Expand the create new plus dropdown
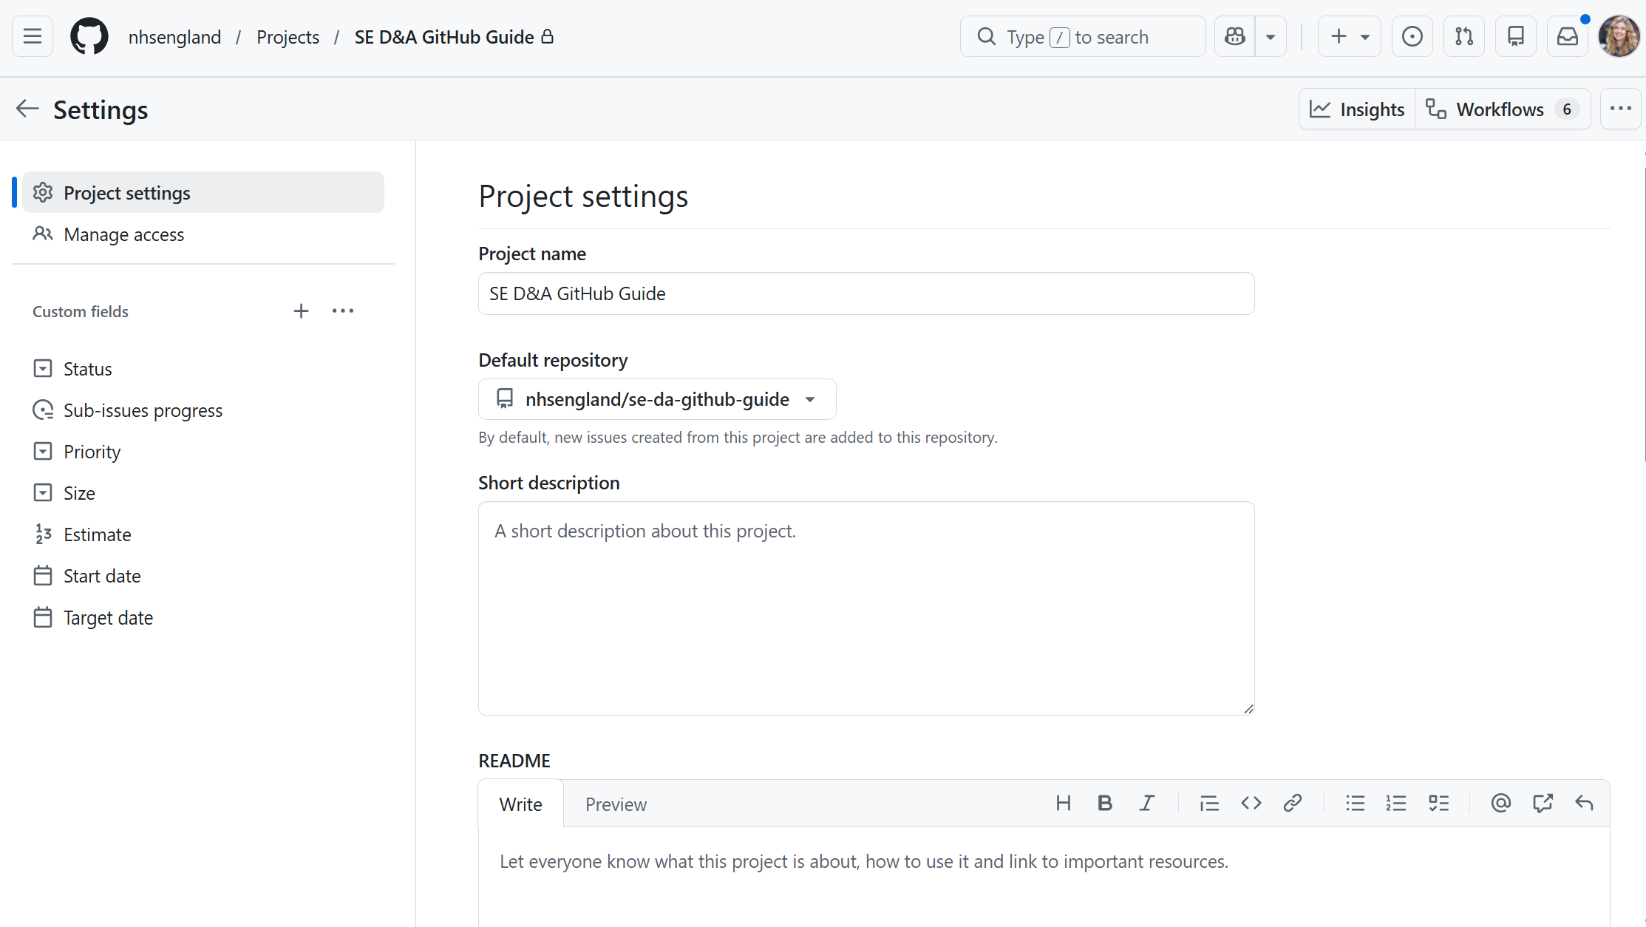The width and height of the screenshot is (1646, 927). 1349,36
